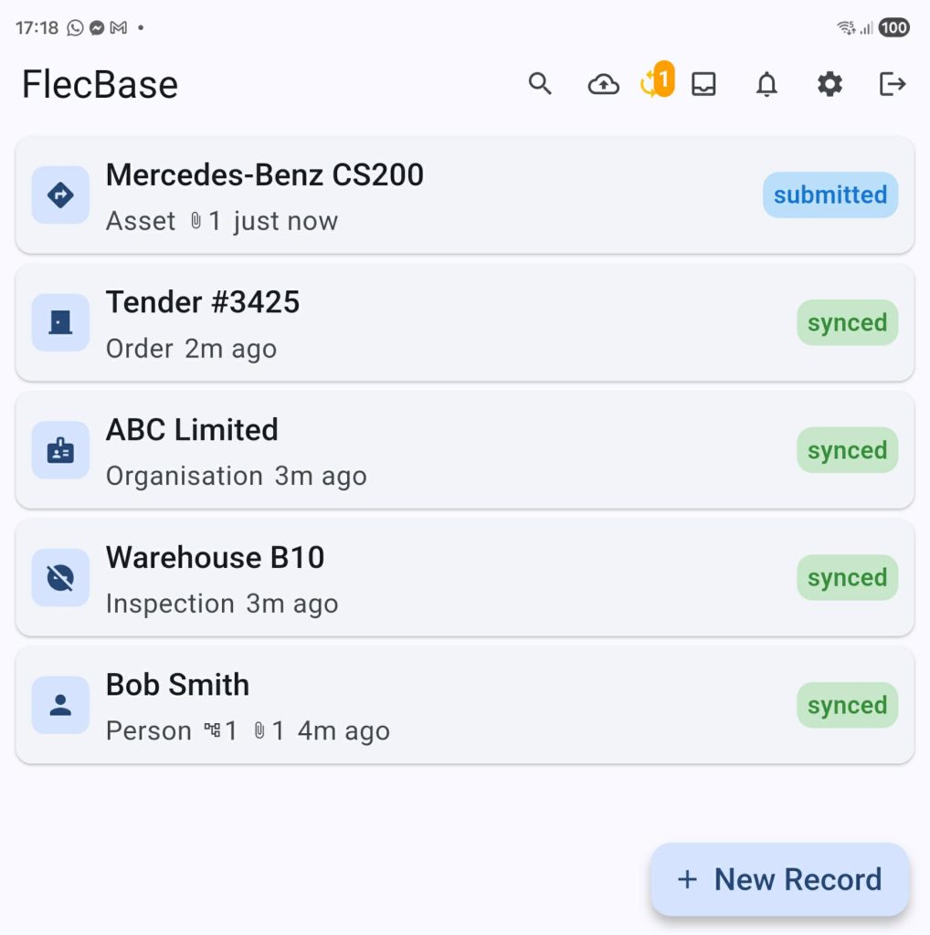930x935 pixels.
Task: Open settings gear icon
Action: 830,85
